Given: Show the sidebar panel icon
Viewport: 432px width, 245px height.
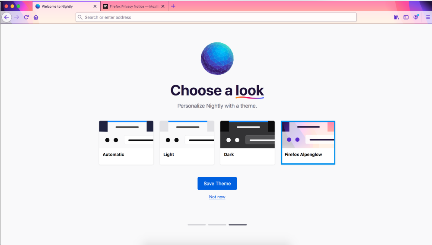Looking at the screenshot, I should point(406,17).
